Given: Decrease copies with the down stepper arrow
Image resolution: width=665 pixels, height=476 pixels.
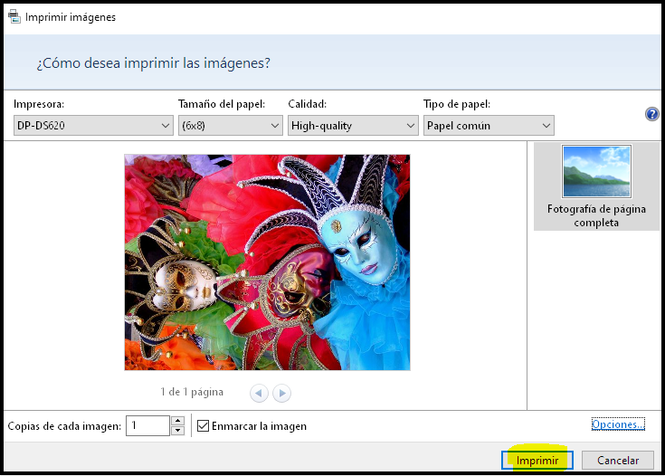Looking at the screenshot, I should click(178, 431).
